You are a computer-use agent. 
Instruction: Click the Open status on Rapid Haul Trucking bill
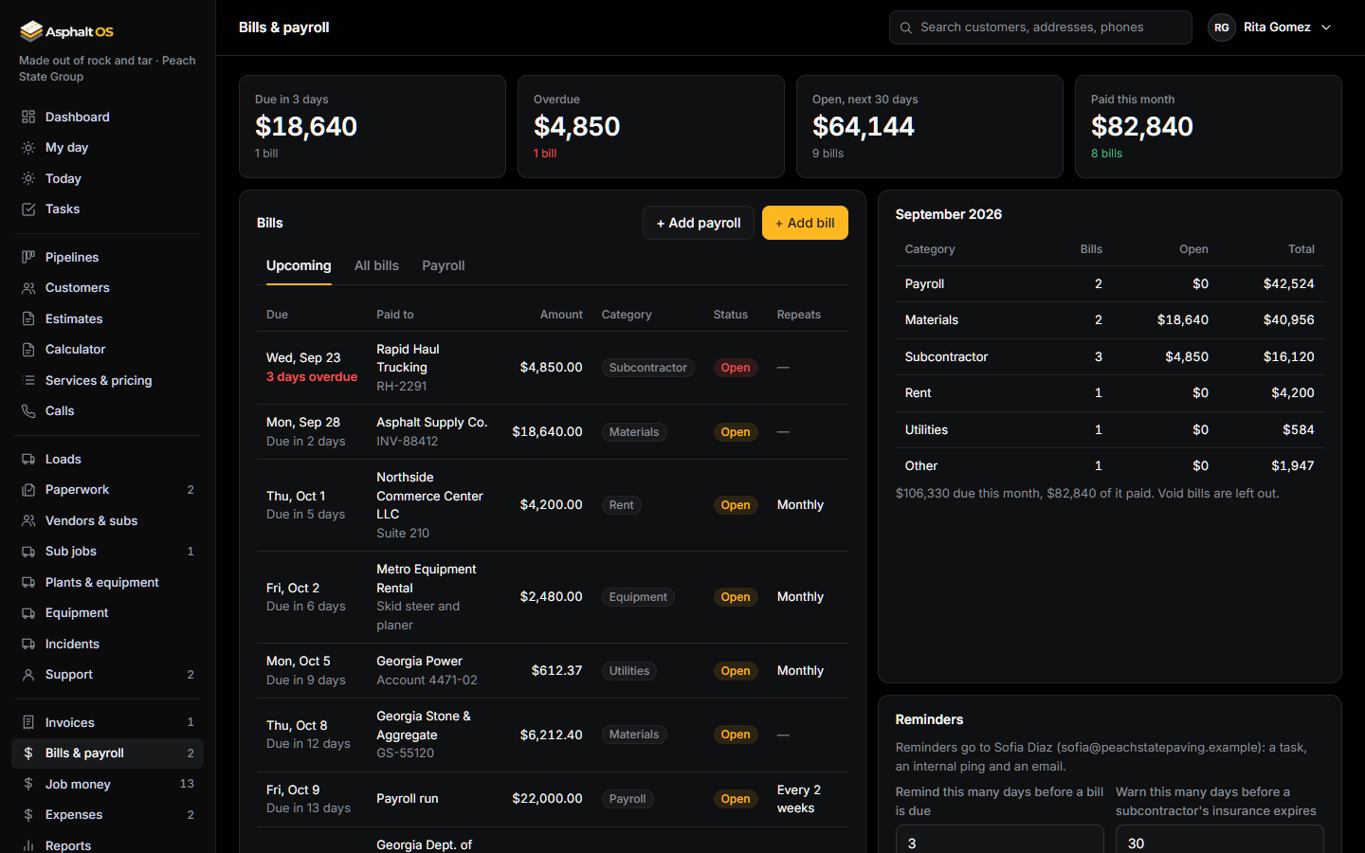736,368
